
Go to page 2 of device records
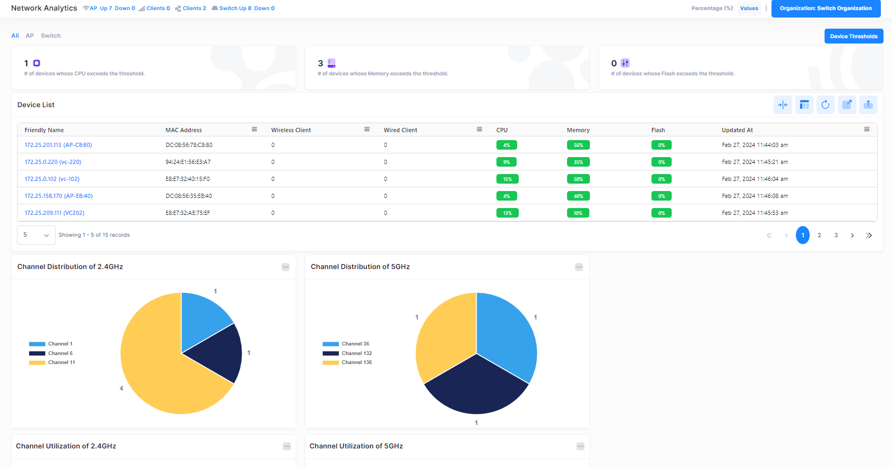coord(819,235)
